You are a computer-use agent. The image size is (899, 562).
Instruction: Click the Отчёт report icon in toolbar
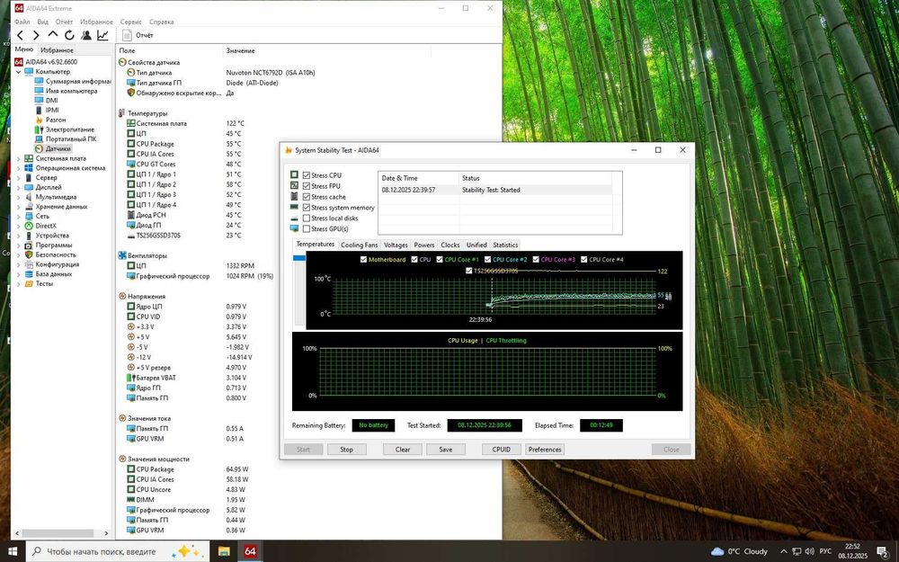[x=128, y=36]
